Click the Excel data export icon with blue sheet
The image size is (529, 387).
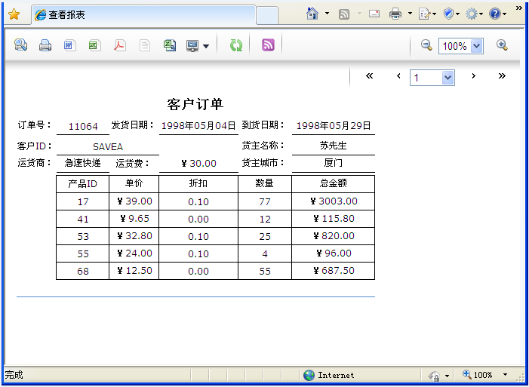click(x=170, y=45)
